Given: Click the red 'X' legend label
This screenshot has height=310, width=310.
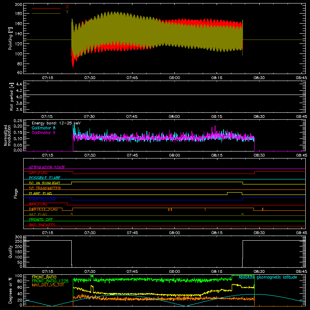Looking at the screenshot, I should 67,7.
